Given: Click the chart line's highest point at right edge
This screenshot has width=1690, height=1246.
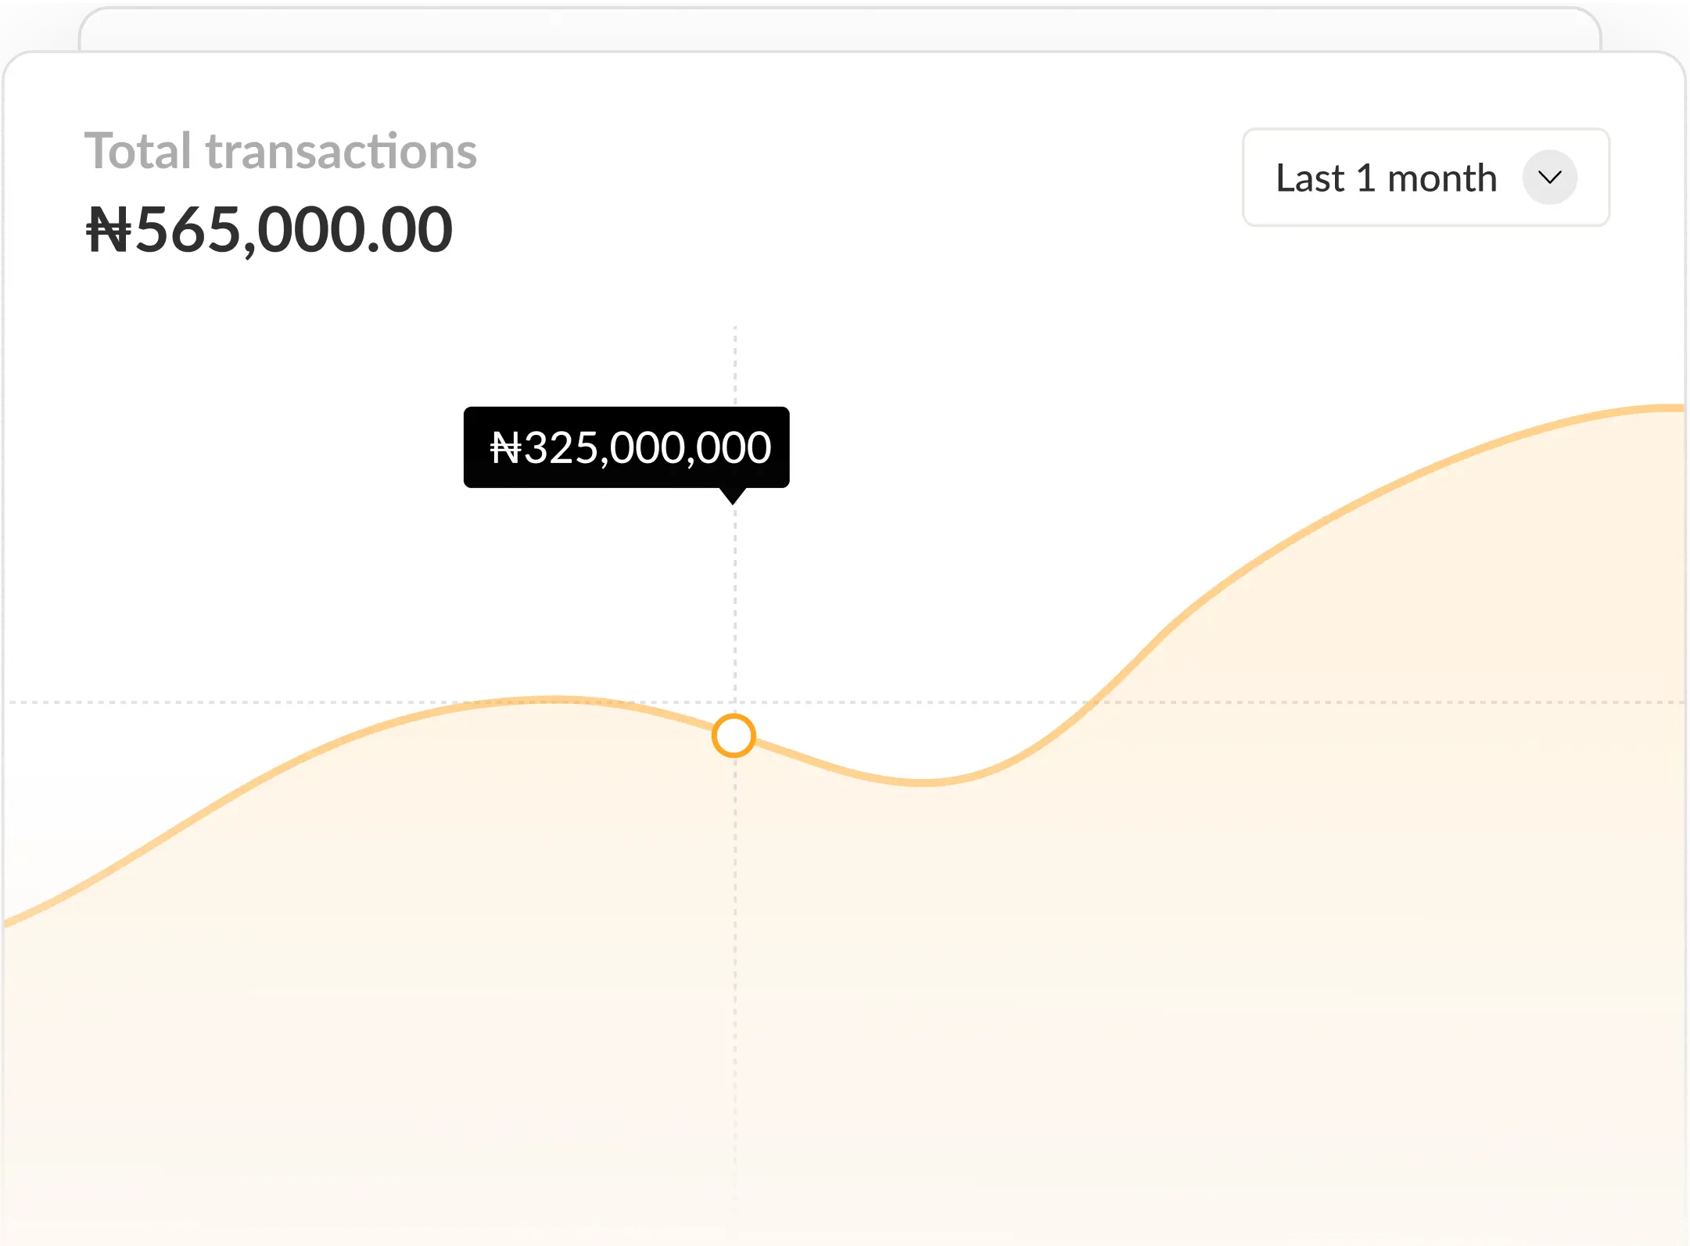Looking at the screenshot, I should 1677,408.
